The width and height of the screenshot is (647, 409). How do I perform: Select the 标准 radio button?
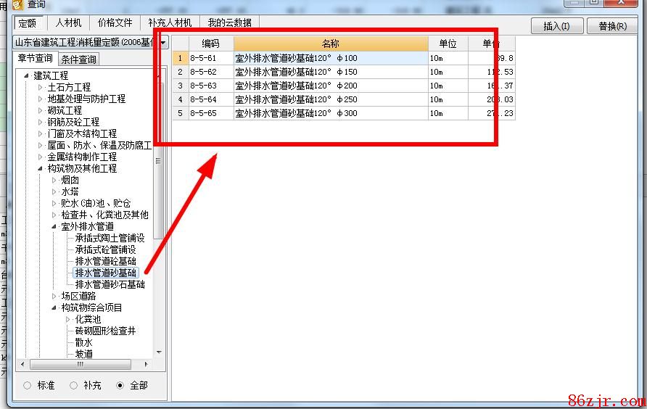[x=28, y=386]
